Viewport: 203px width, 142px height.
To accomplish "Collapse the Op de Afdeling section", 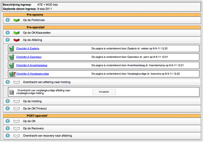I will (8, 40).
